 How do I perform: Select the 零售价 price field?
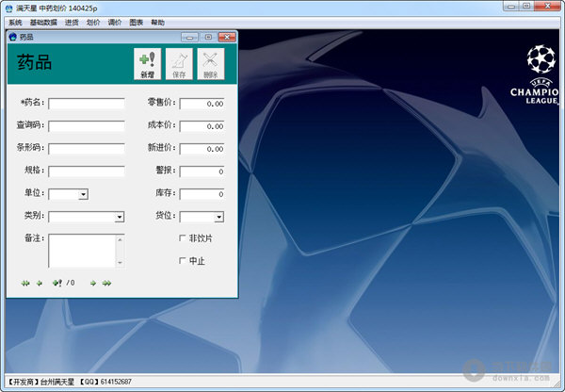point(202,104)
